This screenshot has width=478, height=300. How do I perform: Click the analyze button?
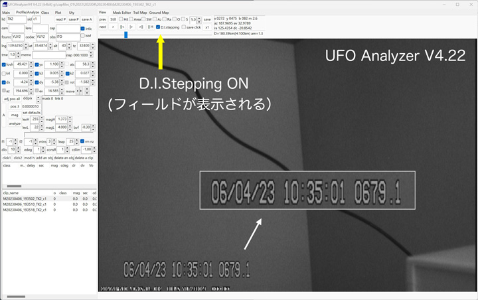[15, 123]
